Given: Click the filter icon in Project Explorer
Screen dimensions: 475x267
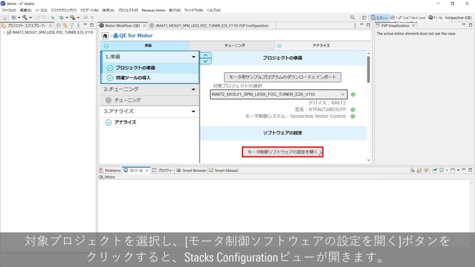Looking at the screenshot, I should click(71, 25).
